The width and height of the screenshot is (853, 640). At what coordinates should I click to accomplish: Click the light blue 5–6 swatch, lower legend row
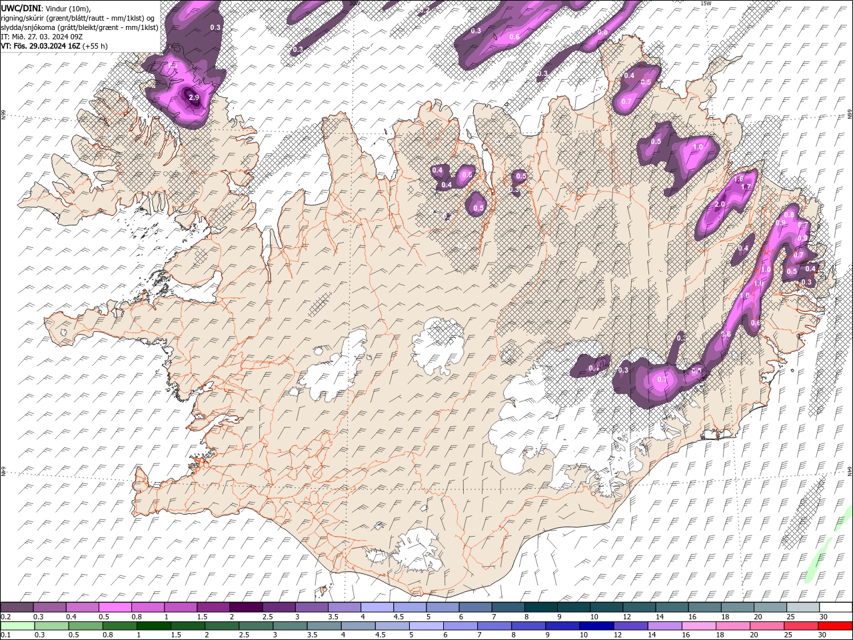(x=426, y=626)
